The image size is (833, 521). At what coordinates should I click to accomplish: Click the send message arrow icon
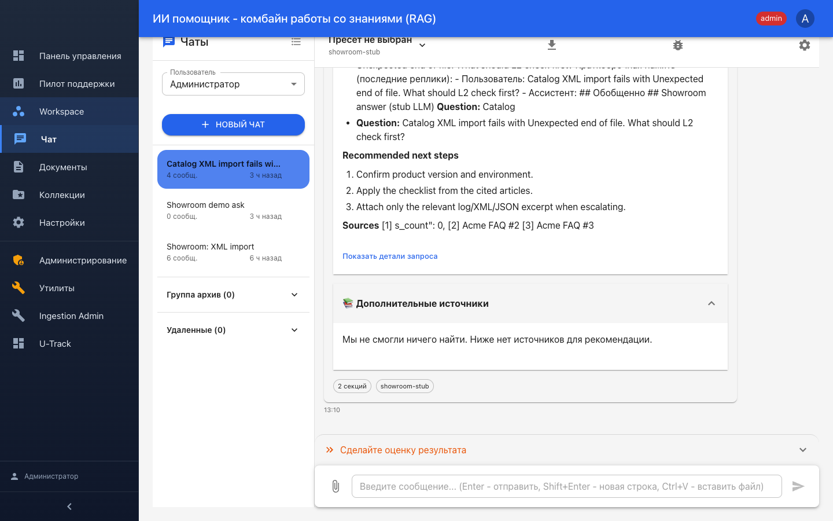click(798, 486)
